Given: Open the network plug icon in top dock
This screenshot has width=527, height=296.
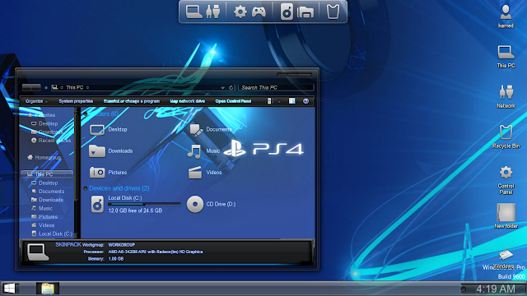Looking at the screenshot, I should [x=212, y=12].
